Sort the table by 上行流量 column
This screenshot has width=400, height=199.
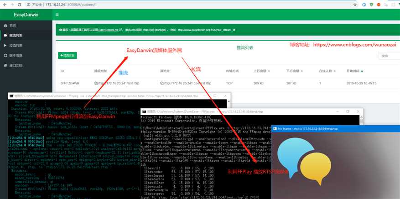(x=261, y=71)
